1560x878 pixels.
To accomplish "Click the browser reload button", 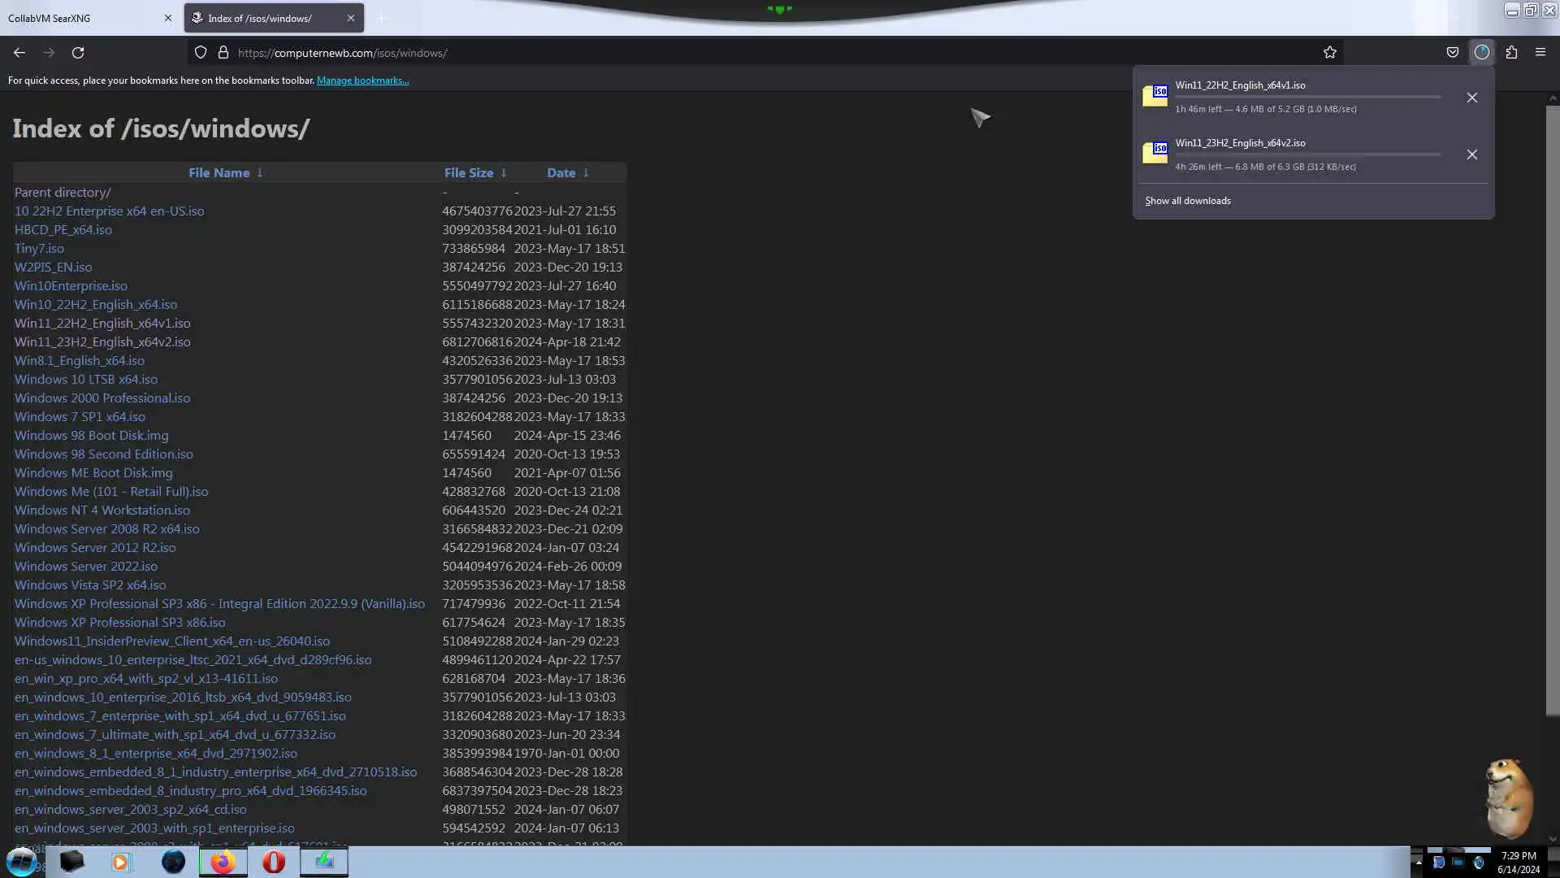I will (x=78, y=53).
